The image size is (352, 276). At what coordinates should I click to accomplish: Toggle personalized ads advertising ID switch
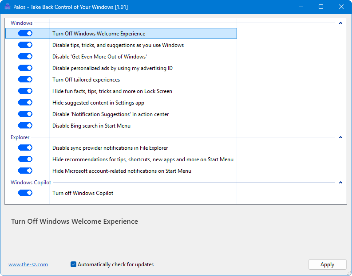click(x=25, y=68)
